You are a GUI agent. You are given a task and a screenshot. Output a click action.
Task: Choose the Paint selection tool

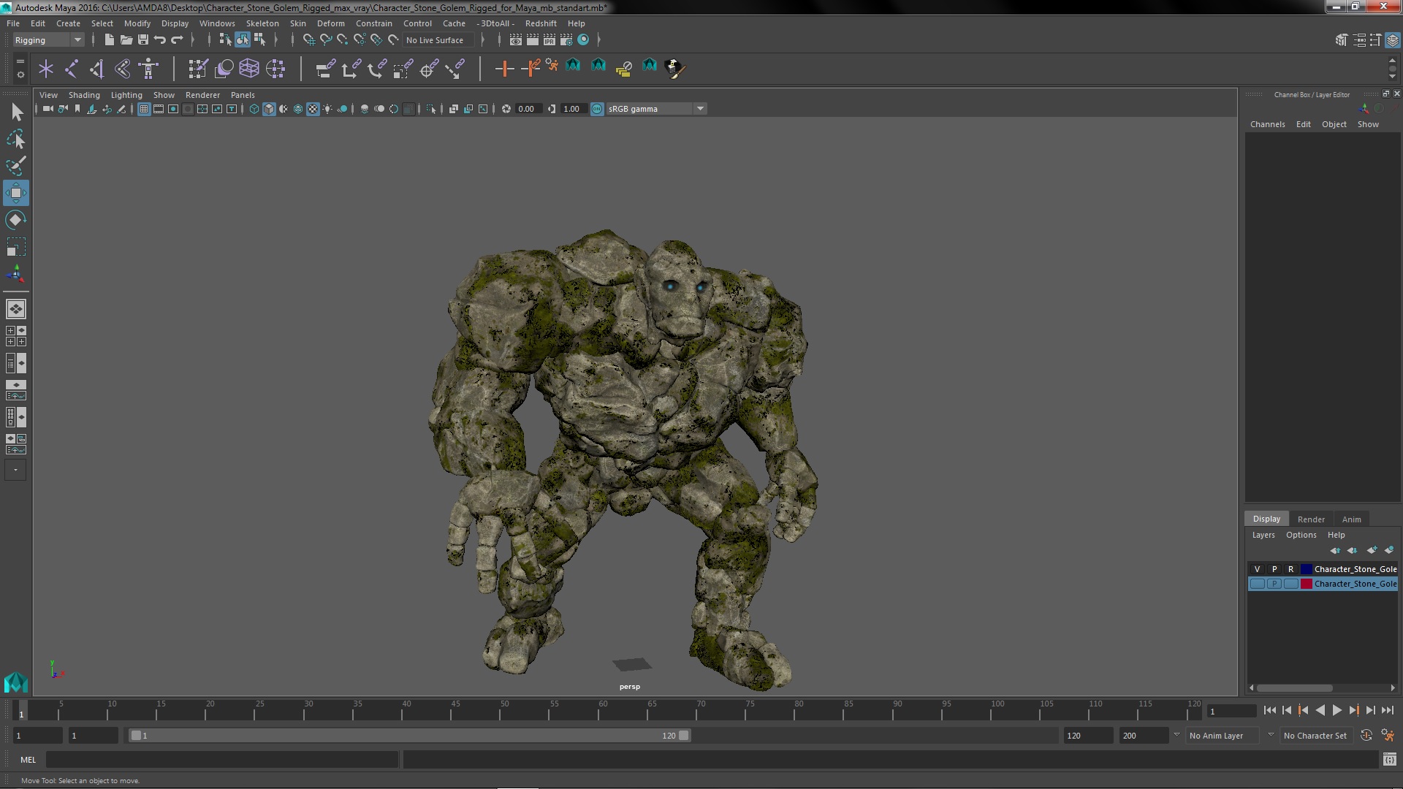(16, 166)
